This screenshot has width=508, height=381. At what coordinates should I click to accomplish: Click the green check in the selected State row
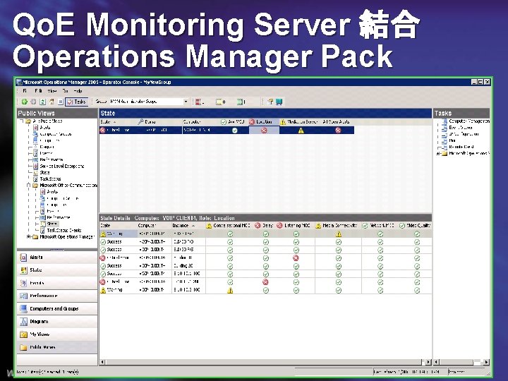point(235,131)
